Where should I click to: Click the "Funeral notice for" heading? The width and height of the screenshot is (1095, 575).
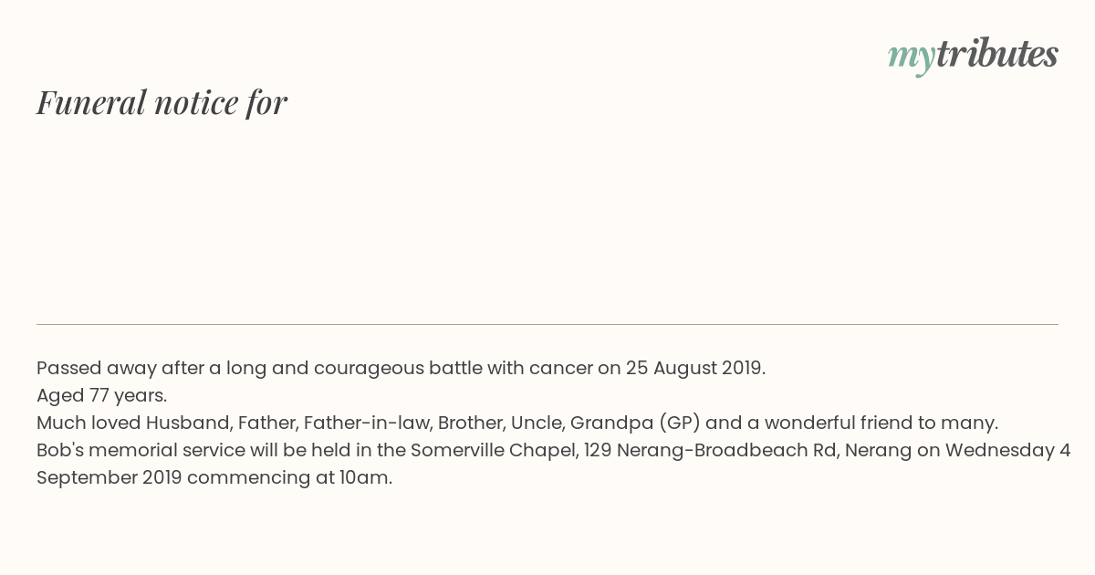tap(162, 102)
